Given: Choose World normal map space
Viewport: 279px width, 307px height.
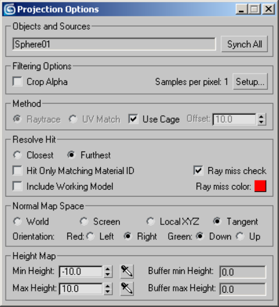Looking at the screenshot, I should pyautogui.click(x=18, y=221).
